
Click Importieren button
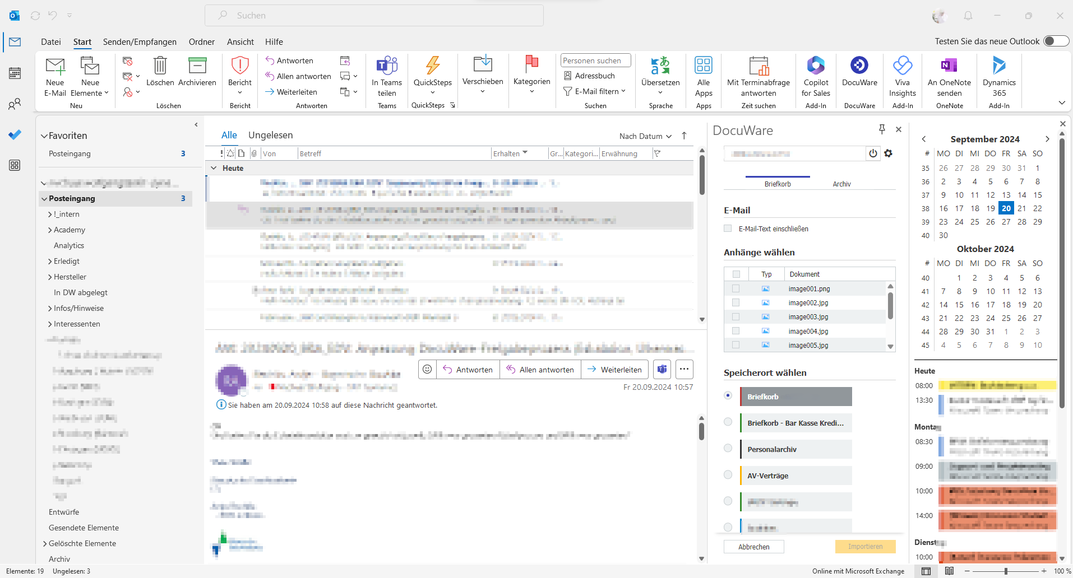click(865, 547)
